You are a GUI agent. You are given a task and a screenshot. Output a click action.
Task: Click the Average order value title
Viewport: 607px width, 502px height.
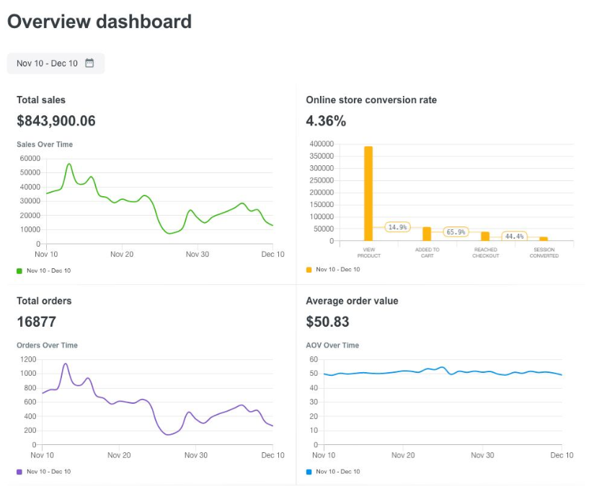352,301
